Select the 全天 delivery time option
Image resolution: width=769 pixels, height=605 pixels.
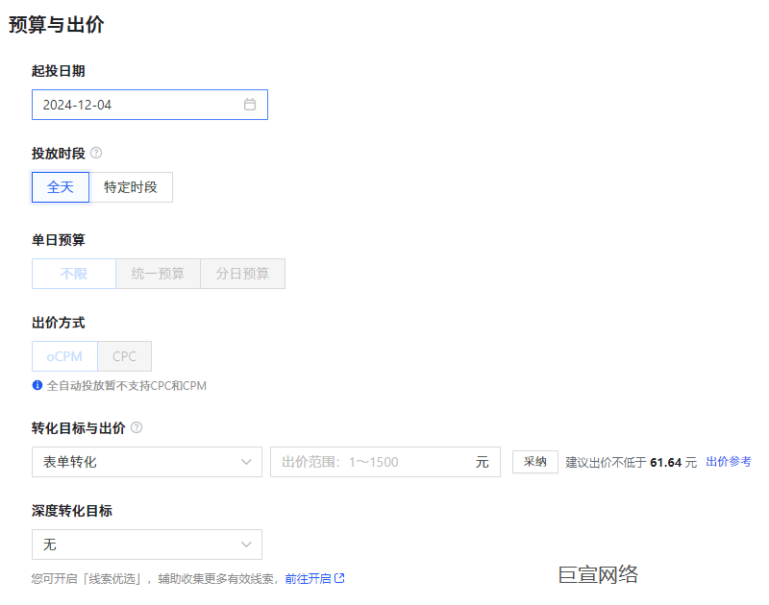[x=60, y=187]
